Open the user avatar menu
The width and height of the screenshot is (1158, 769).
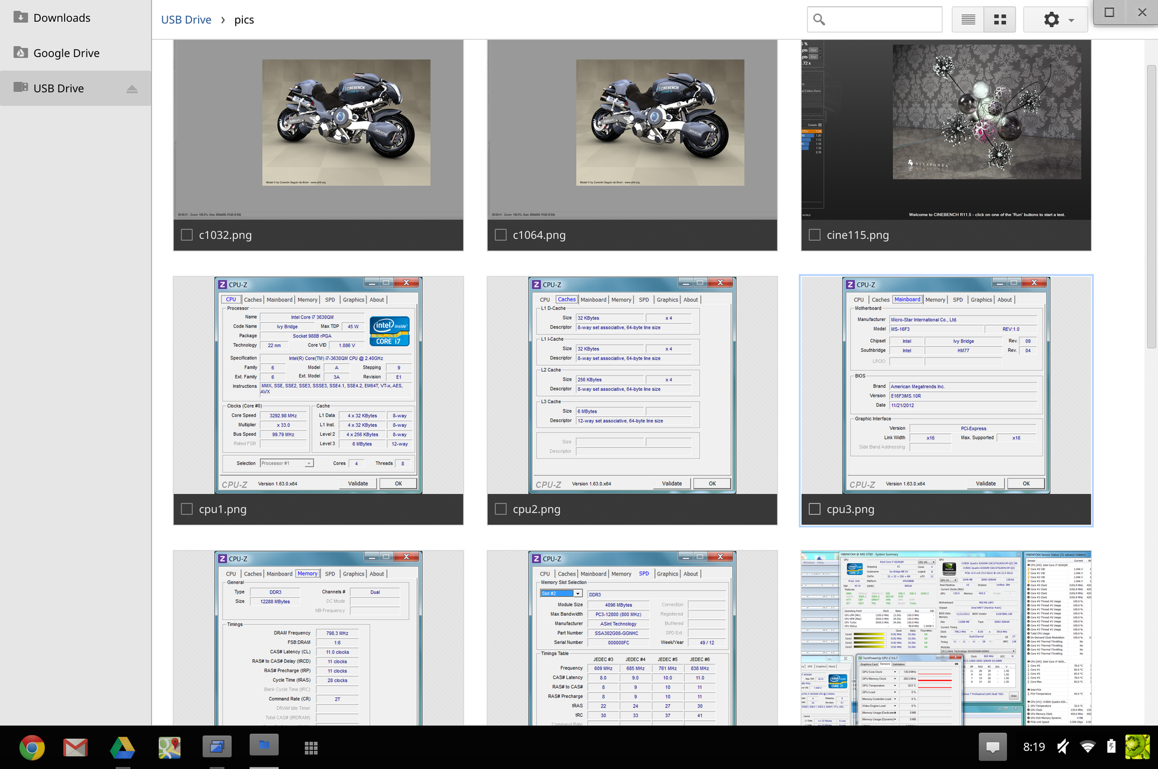point(1137,747)
